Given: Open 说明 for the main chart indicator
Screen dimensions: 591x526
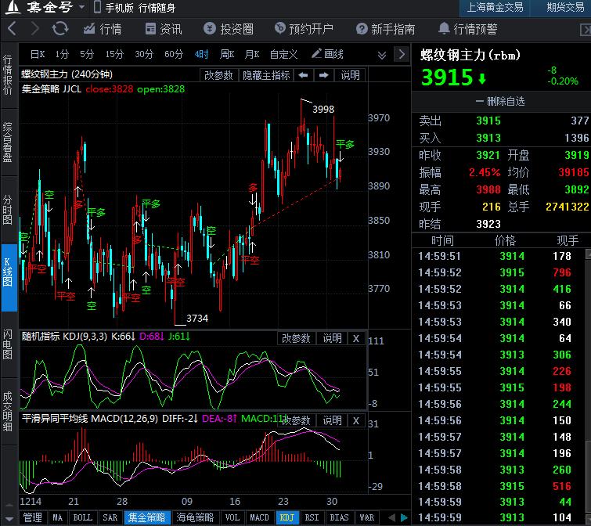Looking at the screenshot, I should tap(350, 75).
